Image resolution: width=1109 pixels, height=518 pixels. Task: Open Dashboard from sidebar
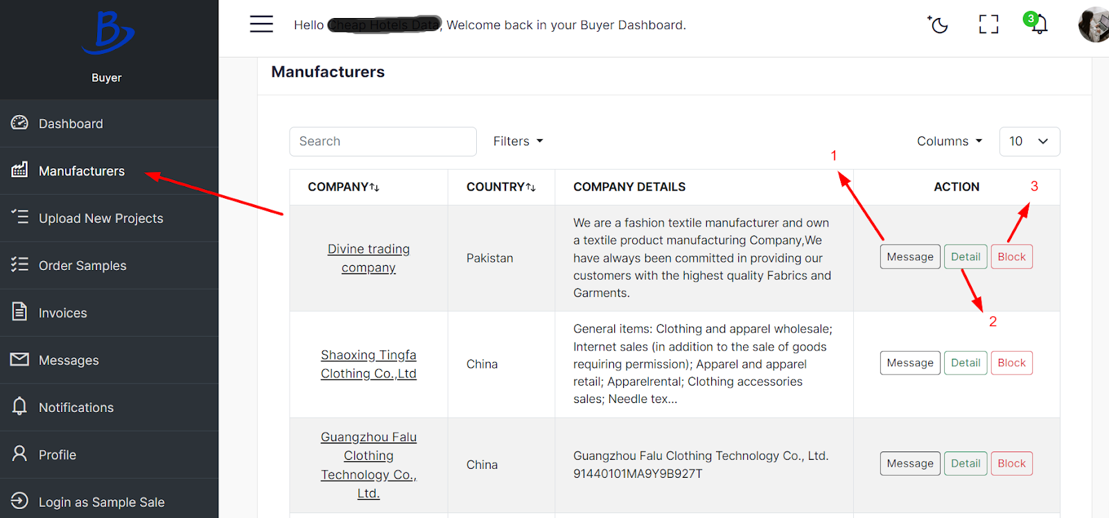pos(71,124)
